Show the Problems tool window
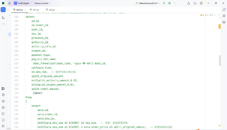227x130 pixels. pyautogui.click(x=3, y=120)
